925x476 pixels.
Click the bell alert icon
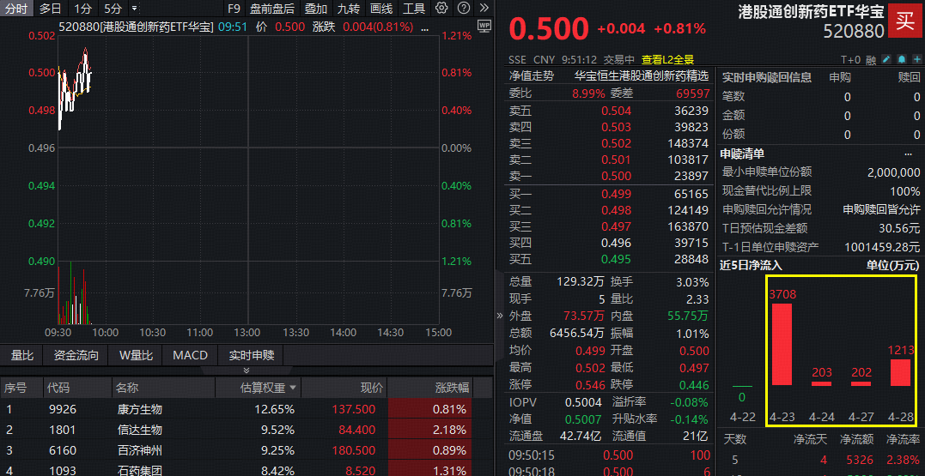[901, 59]
